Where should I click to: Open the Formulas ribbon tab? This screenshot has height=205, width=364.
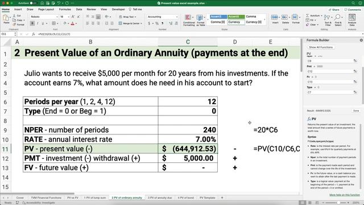pyautogui.click(x=65, y=9)
